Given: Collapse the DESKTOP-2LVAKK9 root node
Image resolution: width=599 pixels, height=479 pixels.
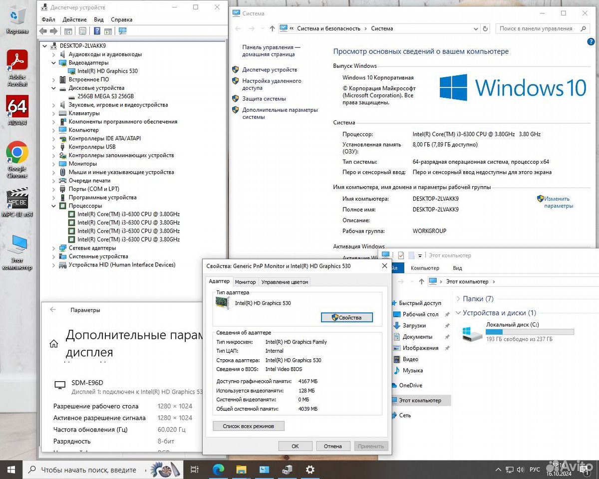Looking at the screenshot, I should coord(45,46).
